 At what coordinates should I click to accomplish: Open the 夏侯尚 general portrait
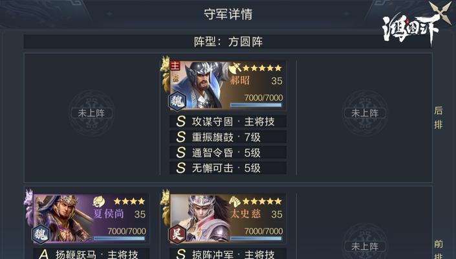[x=63, y=218]
